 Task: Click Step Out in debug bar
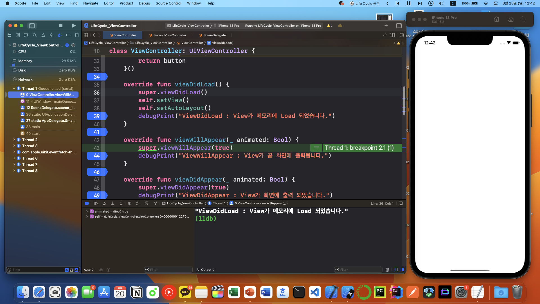121,203
